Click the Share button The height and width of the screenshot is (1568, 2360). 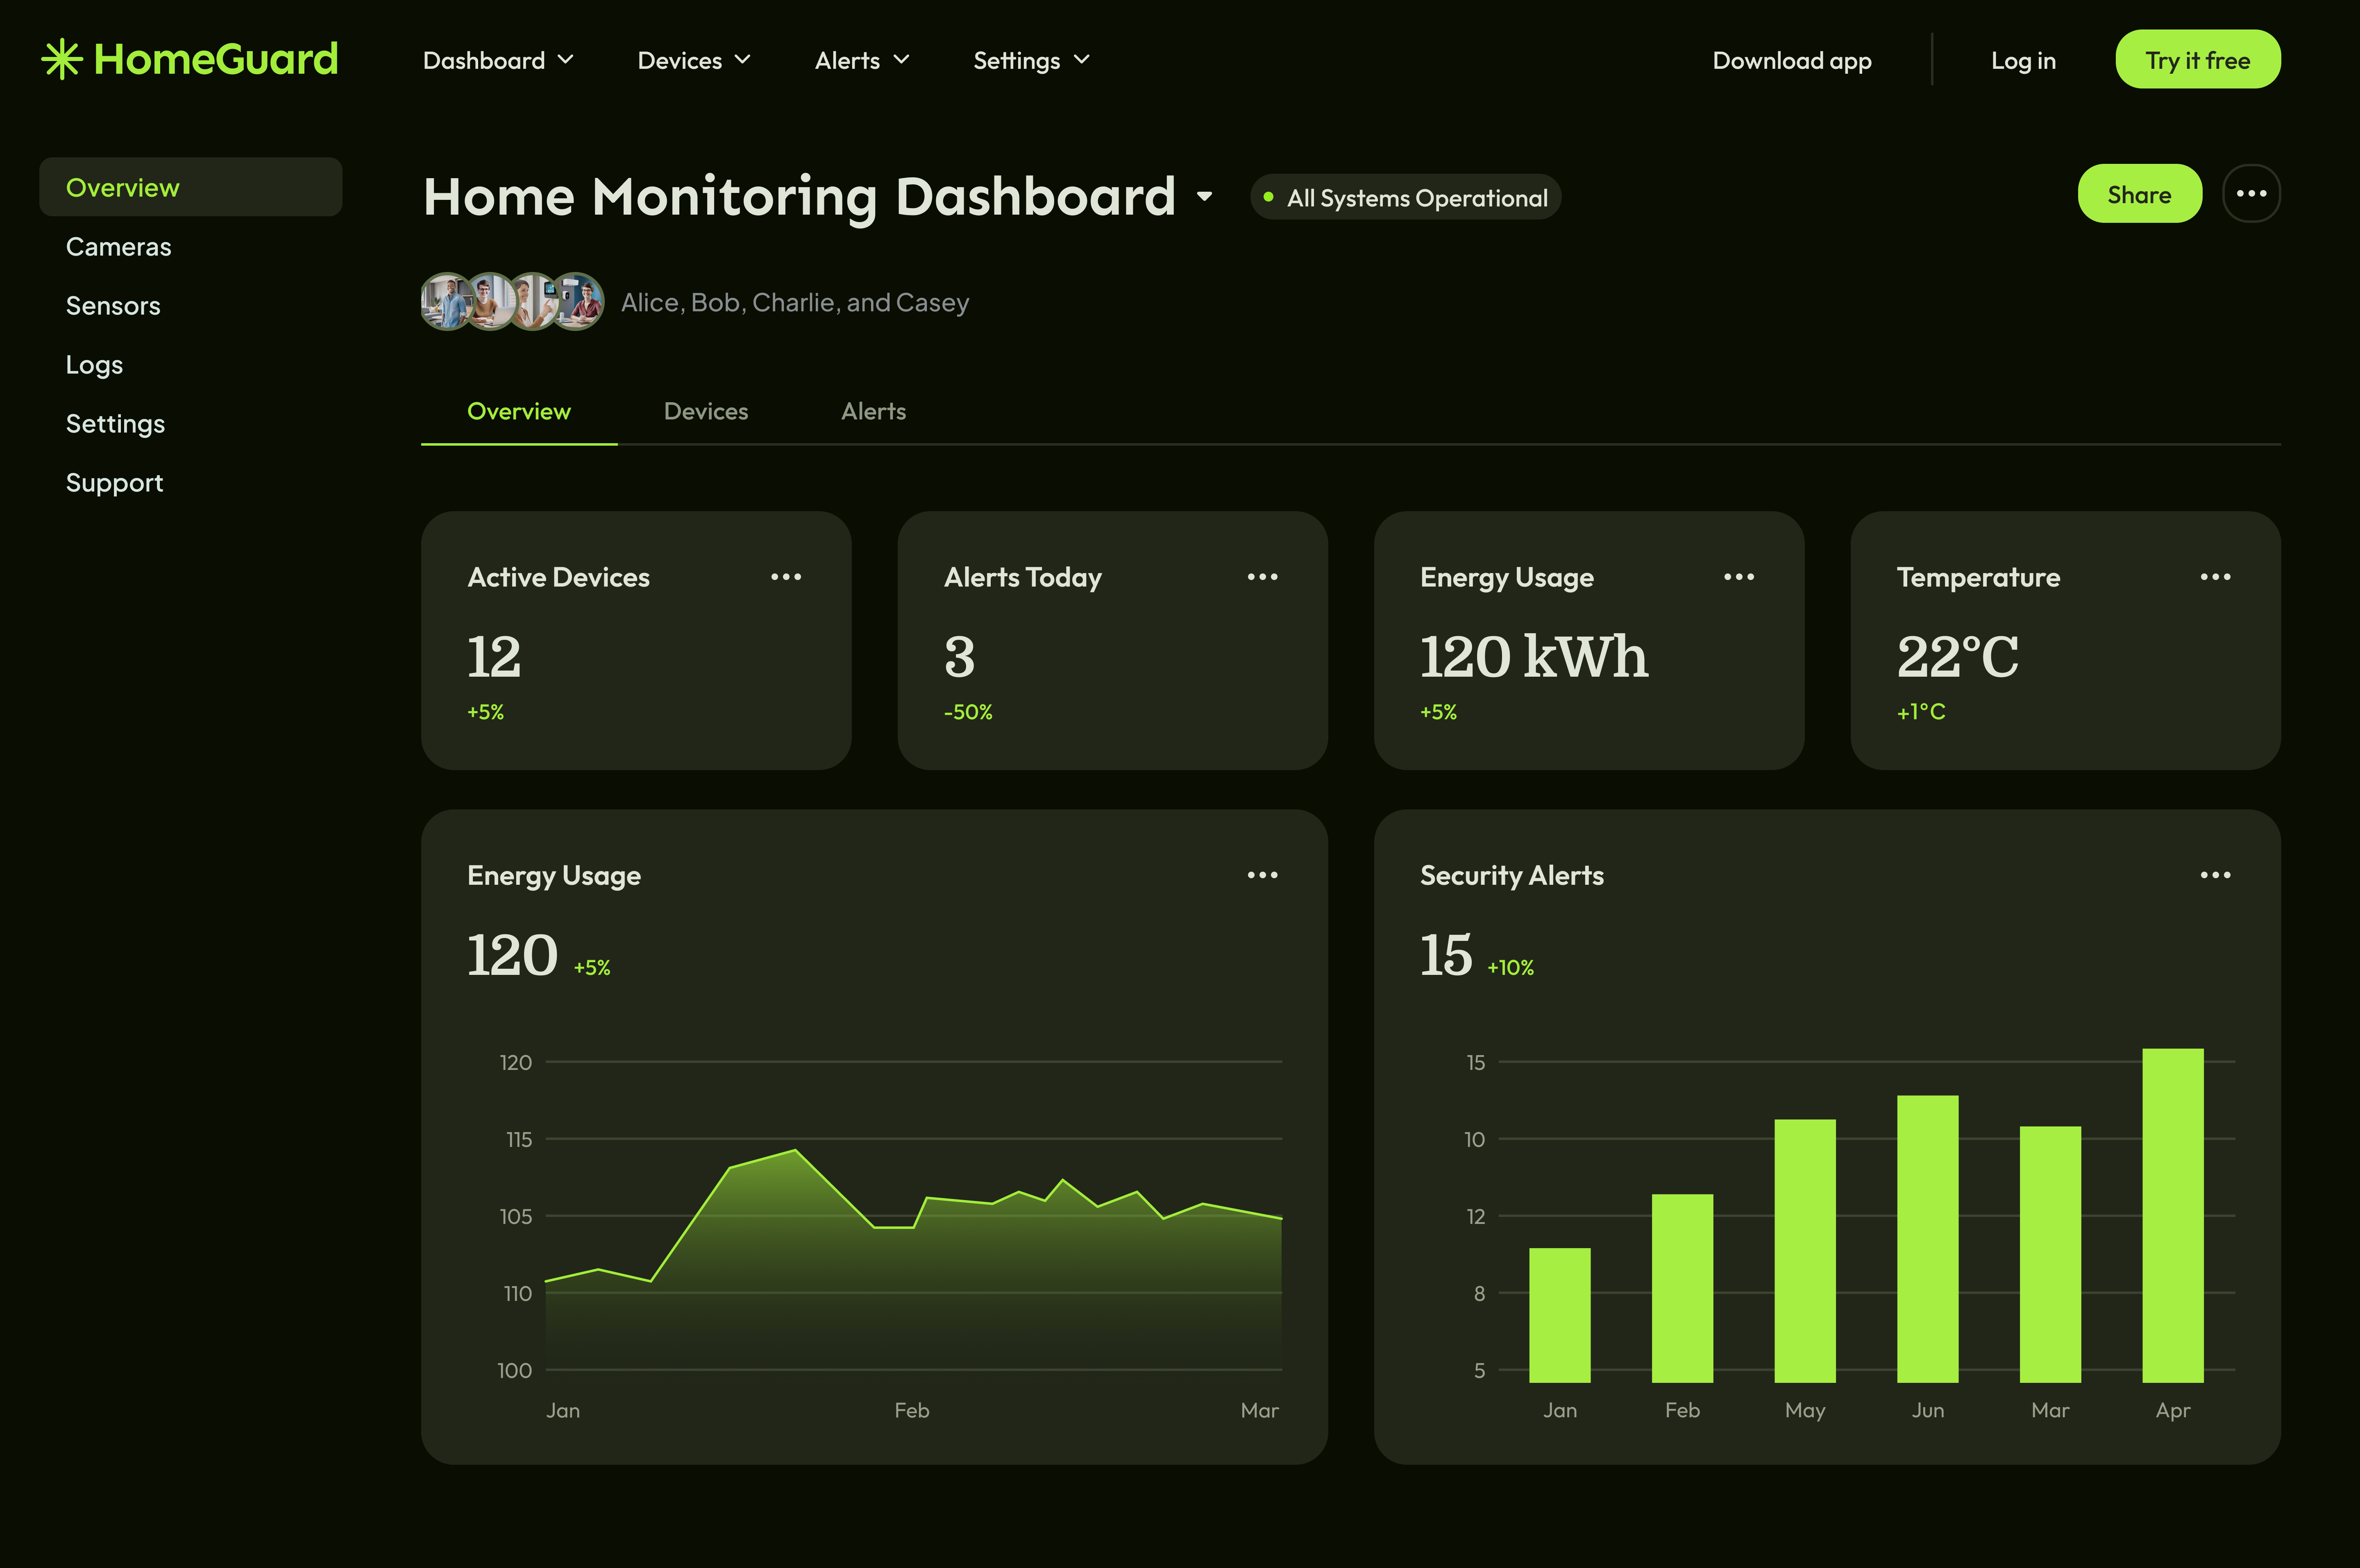pos(2139,194)
